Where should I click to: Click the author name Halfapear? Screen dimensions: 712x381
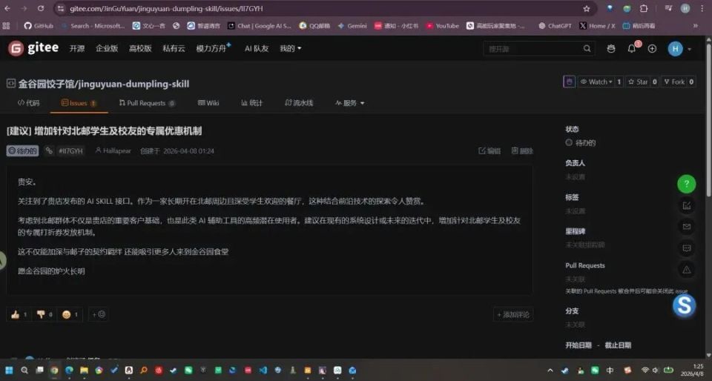pos(116,150)
